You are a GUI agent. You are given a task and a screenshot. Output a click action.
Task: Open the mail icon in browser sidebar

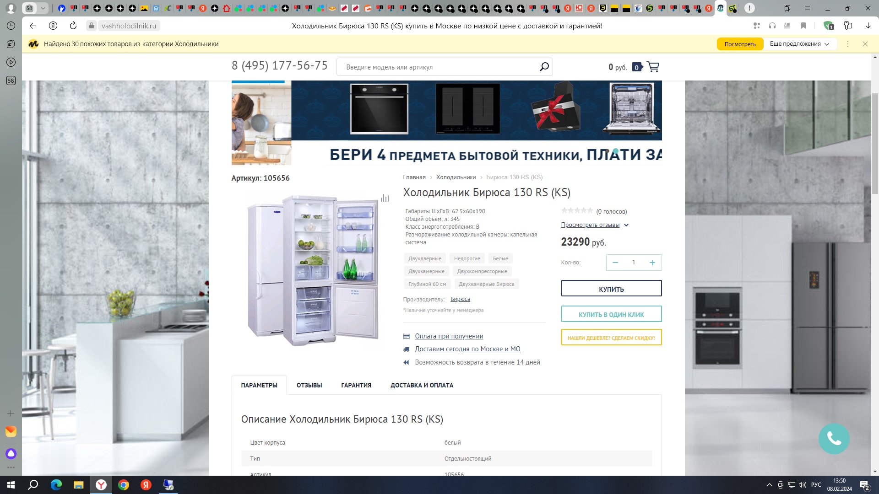11,431
